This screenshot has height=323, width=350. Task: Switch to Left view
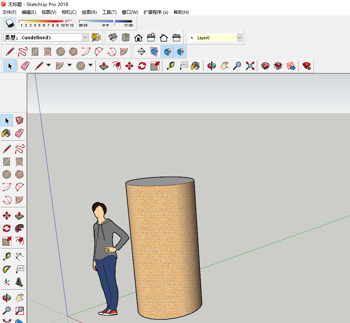pyautogui.click(x=176, y=37)
